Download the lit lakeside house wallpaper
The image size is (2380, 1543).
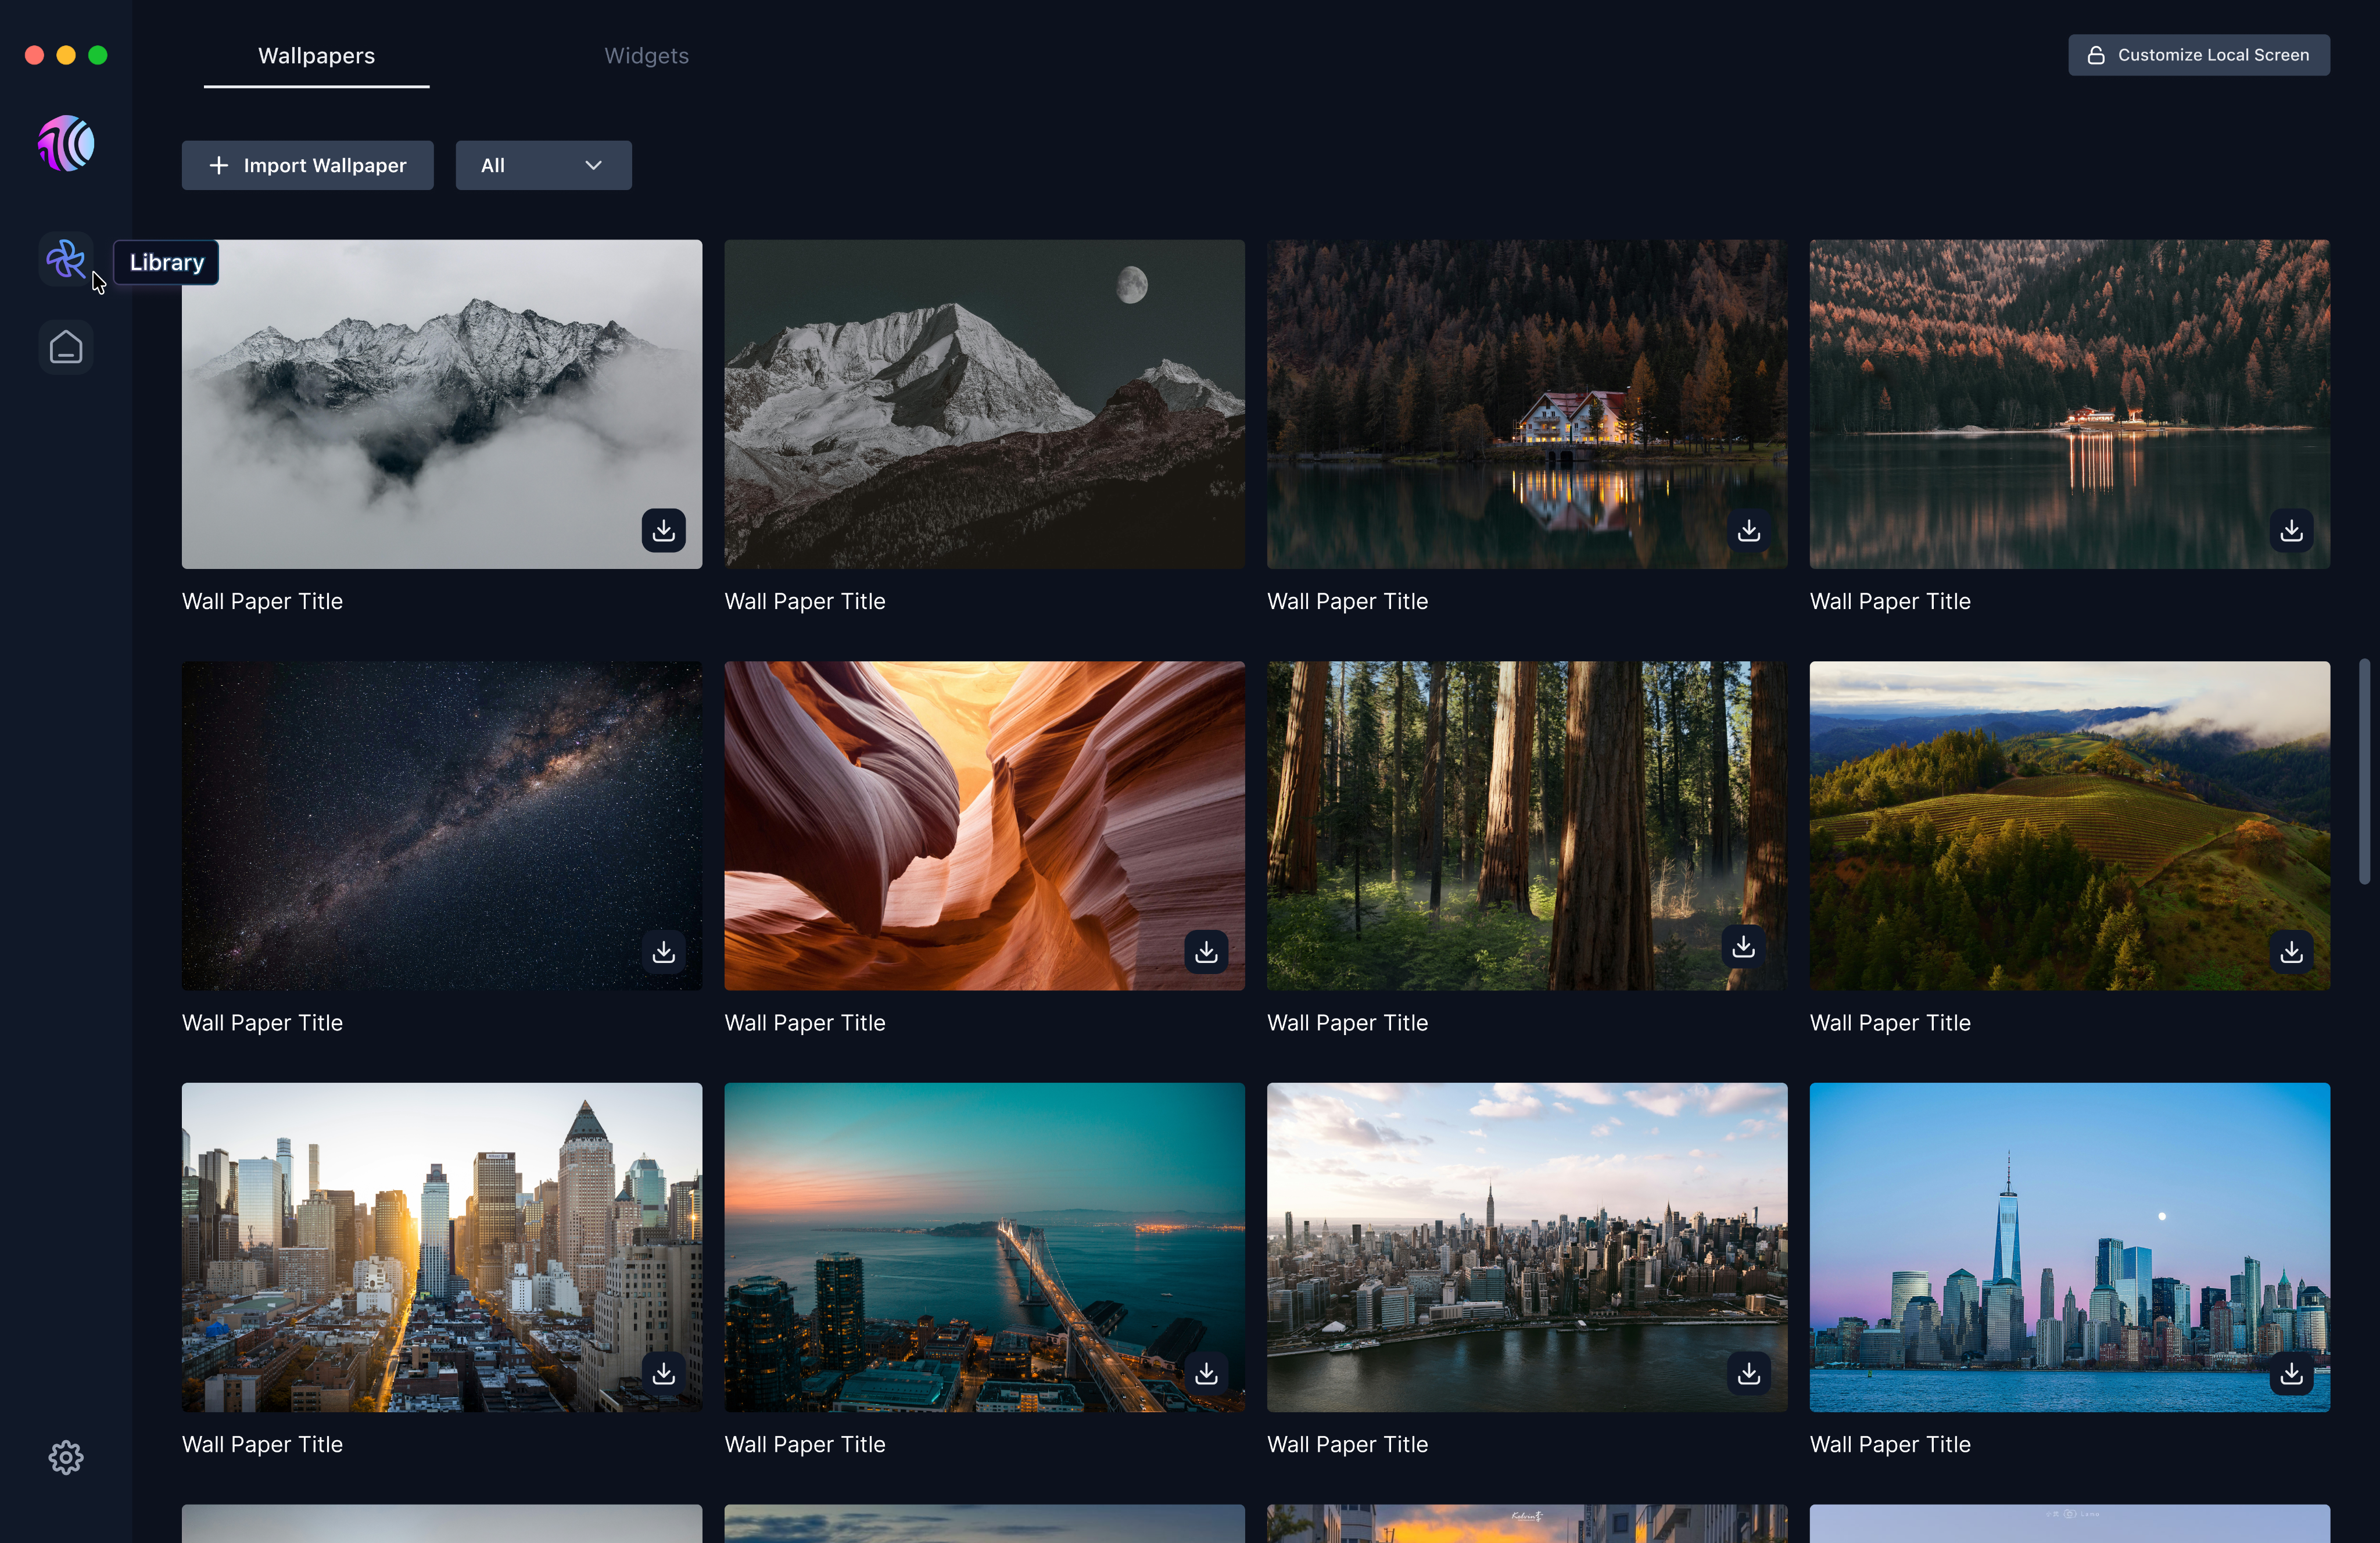click(x=1748, y=530)
